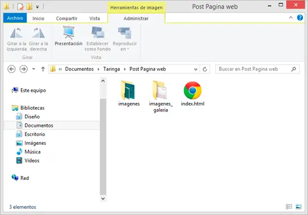This screenshot has height=215, width=308.
Task: Click Taringa in the address breadcrumb
Action: (x=111, y=69)
